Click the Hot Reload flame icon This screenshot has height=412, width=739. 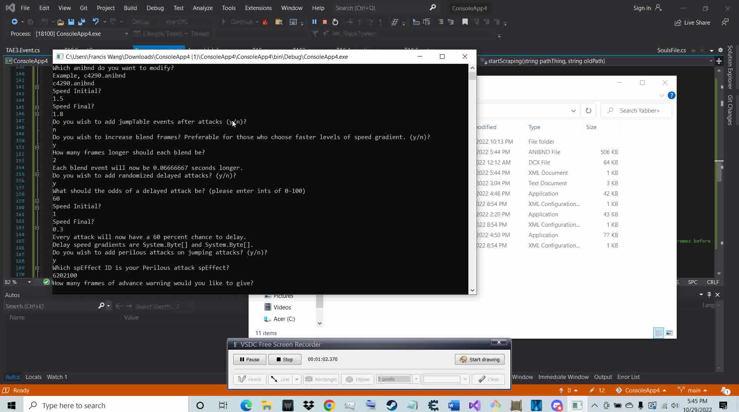pyautogui.click(x=265, y=22)
